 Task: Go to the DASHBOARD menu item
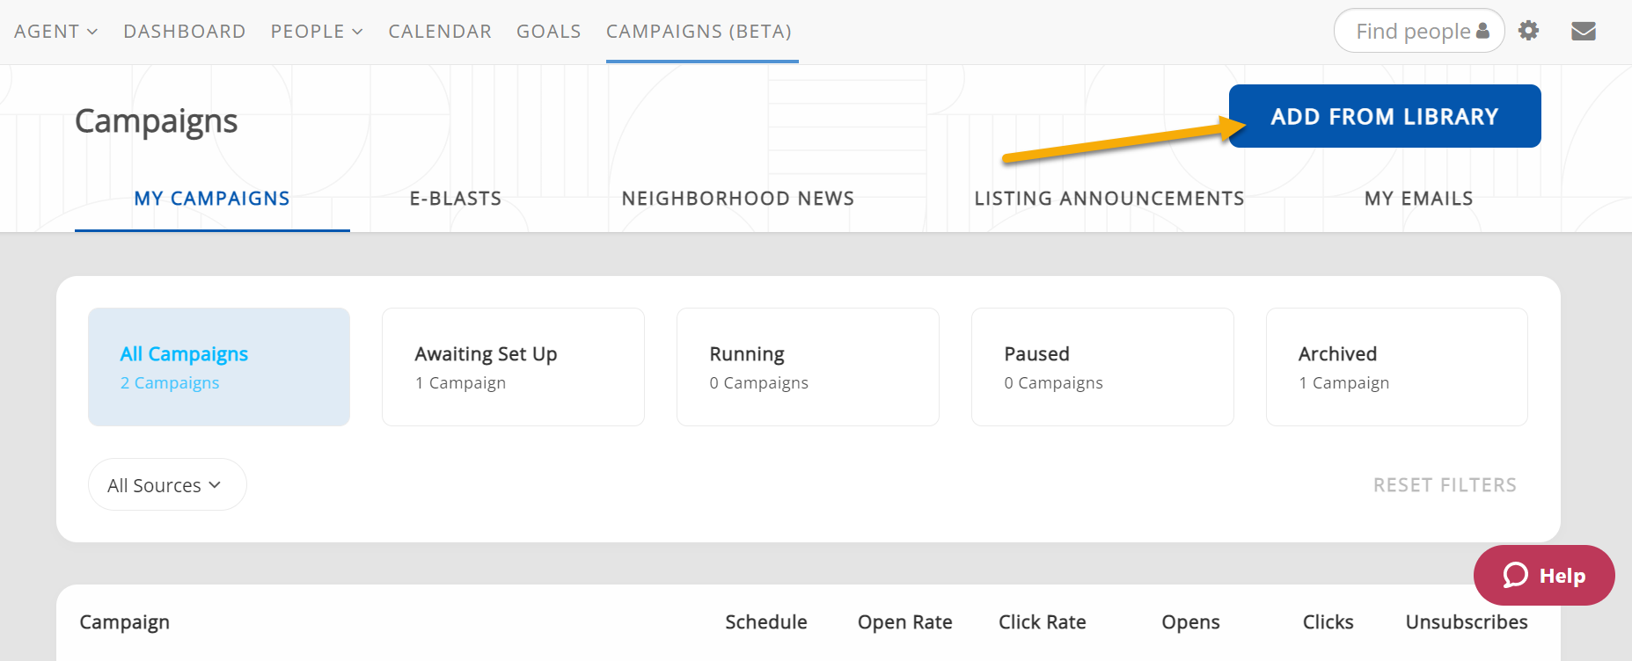[x=184, y=32]
